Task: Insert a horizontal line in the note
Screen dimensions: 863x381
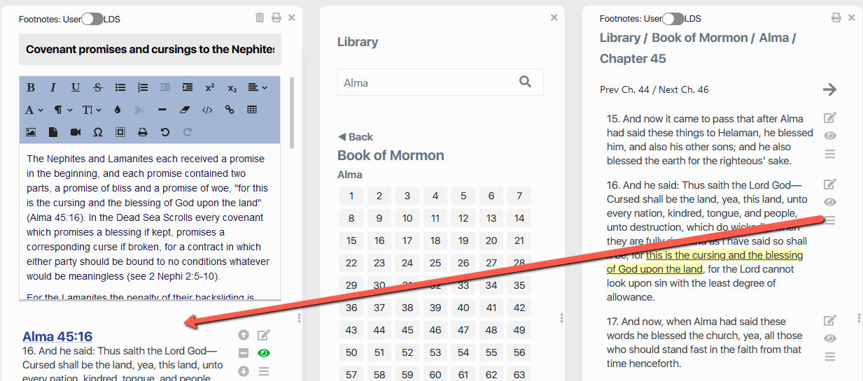Action: tap(162, 110)
